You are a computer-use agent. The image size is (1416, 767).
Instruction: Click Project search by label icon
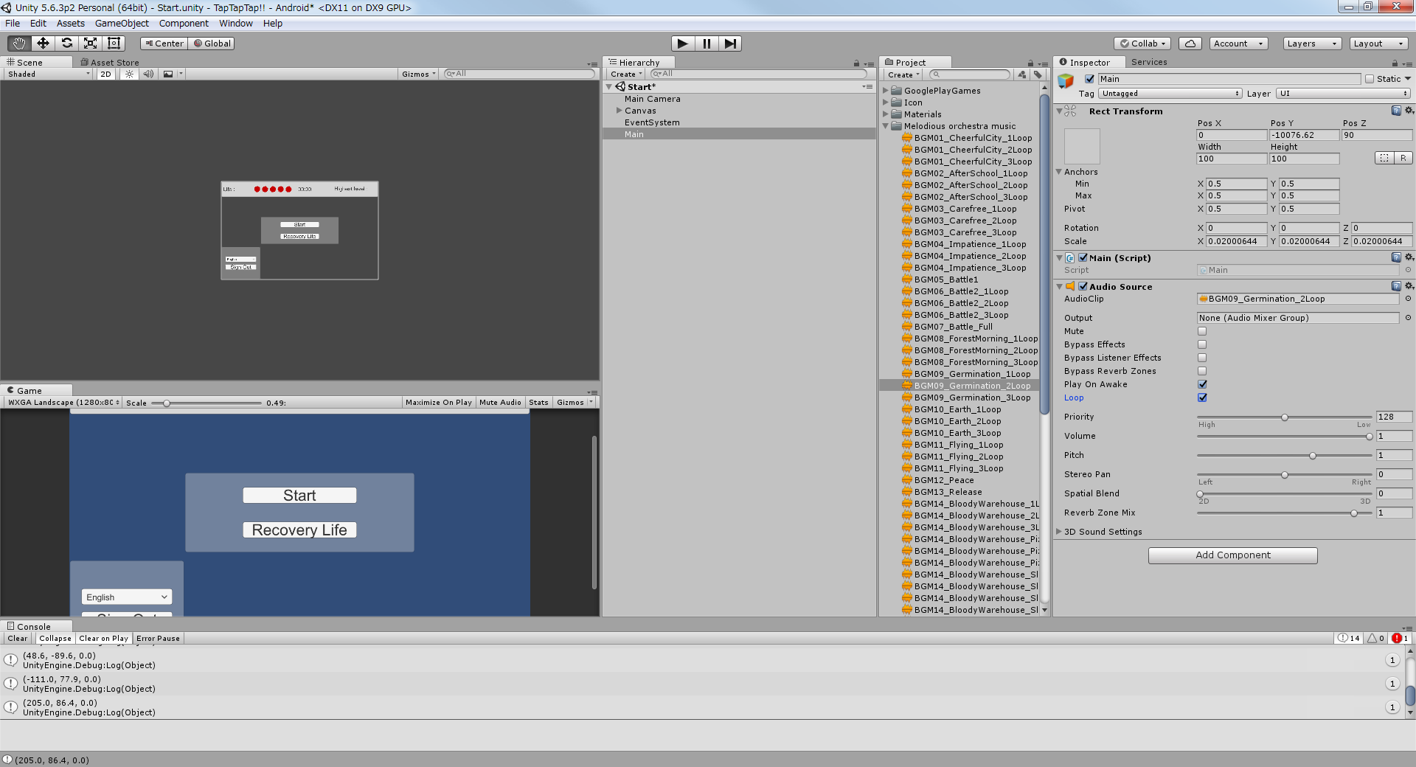[1038, 74]
